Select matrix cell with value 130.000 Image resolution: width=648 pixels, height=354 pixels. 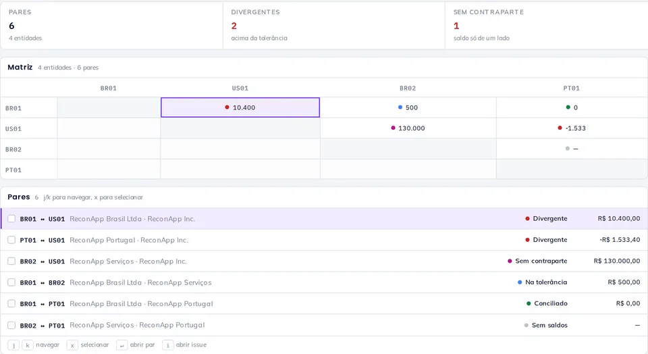pos(408,128)
